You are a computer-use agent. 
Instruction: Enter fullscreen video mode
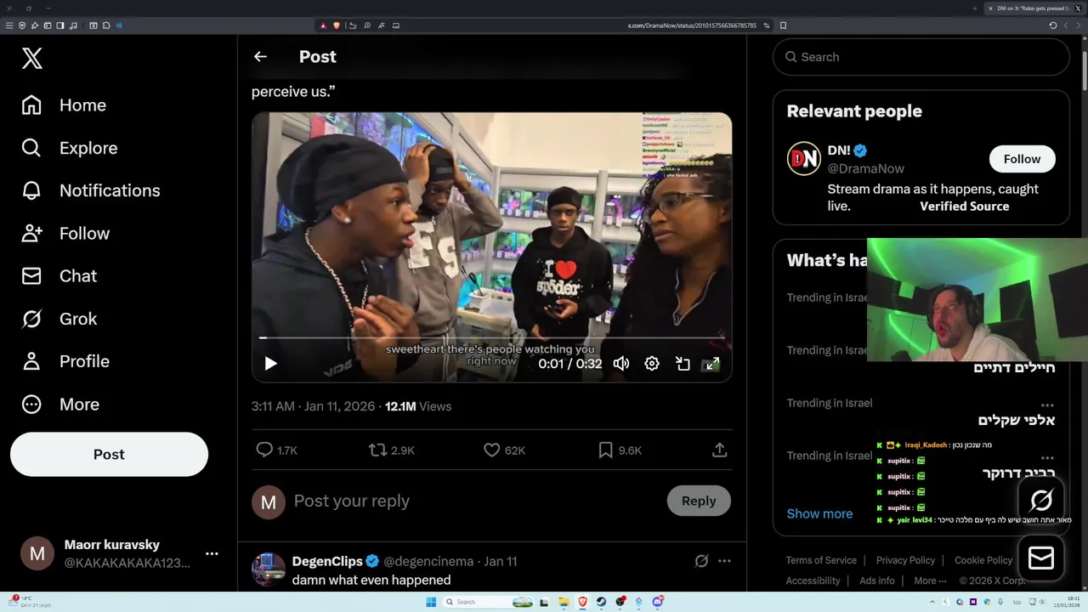tap(712, 364)
